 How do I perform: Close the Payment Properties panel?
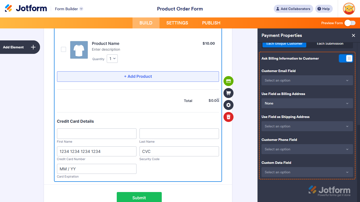click(353, 35)
